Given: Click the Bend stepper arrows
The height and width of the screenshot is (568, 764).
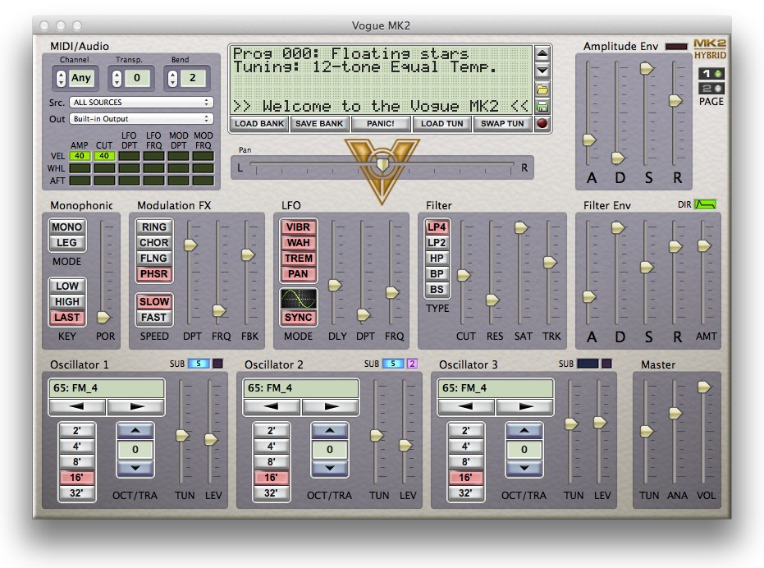Looking at the screenshot, I should 173,78.
